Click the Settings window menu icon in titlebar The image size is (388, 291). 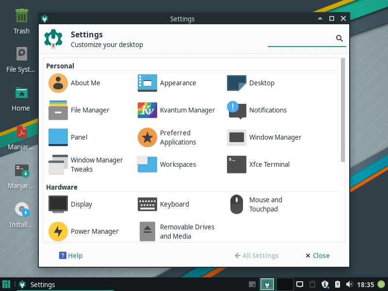(x=45, y=18)
